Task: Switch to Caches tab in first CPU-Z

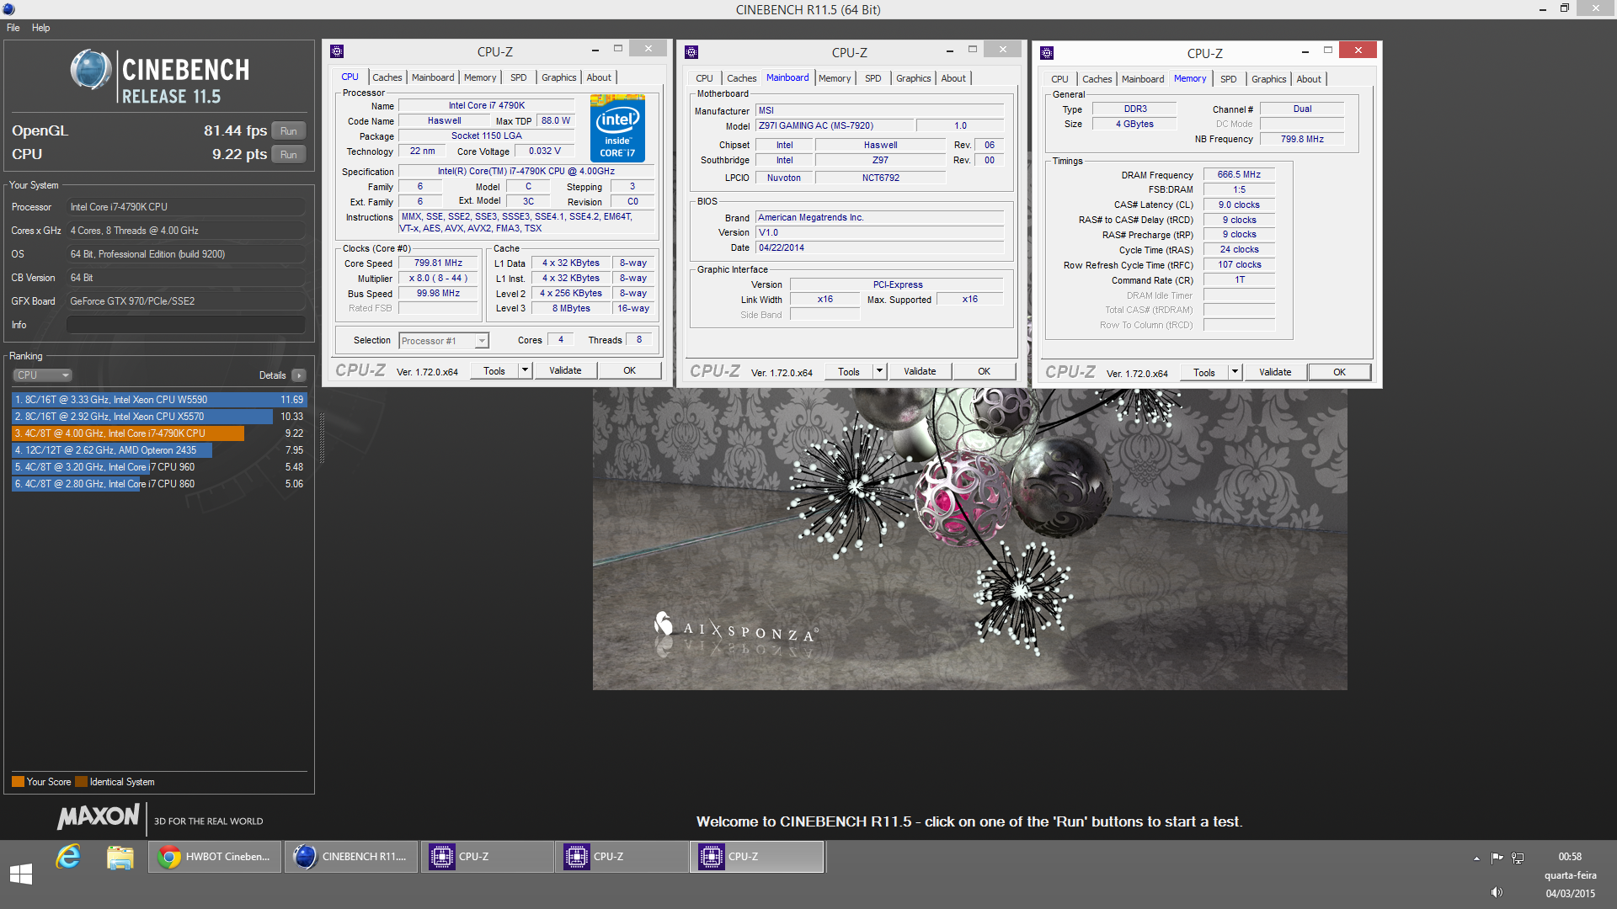Action: click(387, 77)
